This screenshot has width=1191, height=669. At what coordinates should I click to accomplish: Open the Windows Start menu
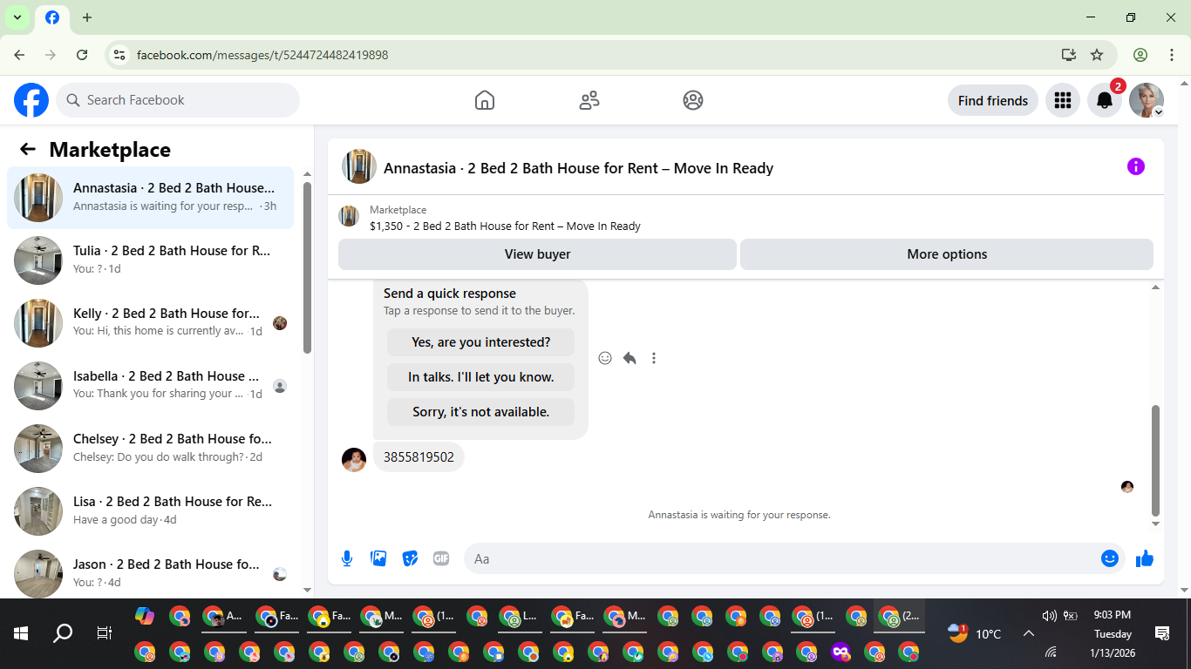(21, 633)
